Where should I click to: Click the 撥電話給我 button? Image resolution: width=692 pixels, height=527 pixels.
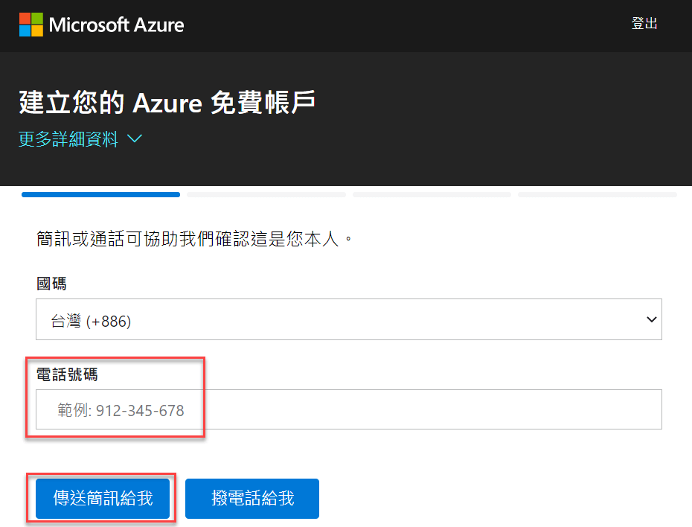pyautogui.click(x=252, y=498)
